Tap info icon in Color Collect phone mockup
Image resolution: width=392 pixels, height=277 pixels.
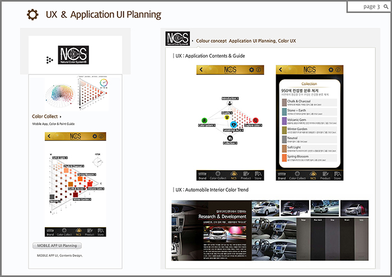pyautogui.click(x=101, y=136)
